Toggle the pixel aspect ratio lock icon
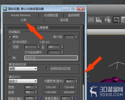The height and width of the screenshot is (100, 125). pyautogui.click(x=76, y=98)
